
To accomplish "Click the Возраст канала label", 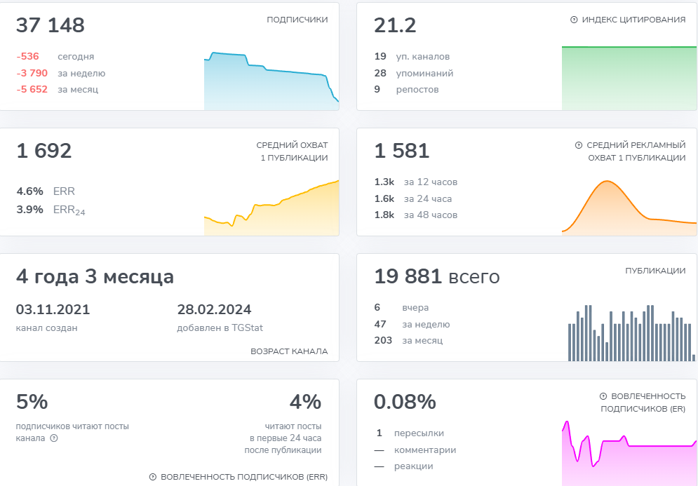I will coord(289,351).
